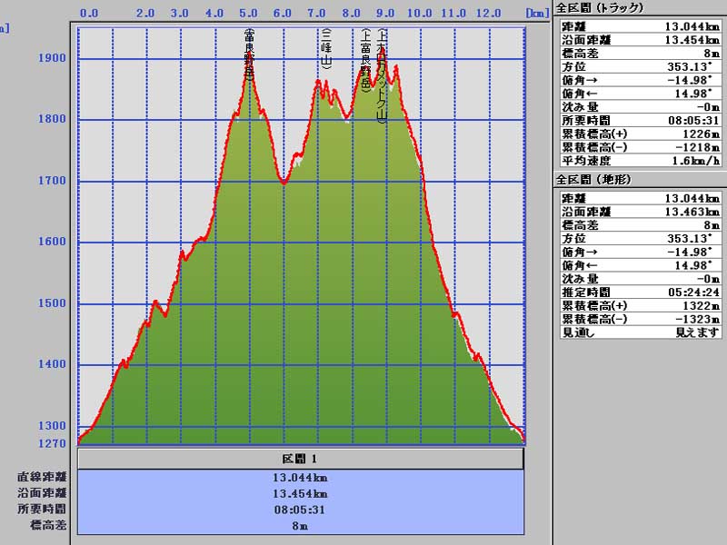Click the 13.454km 沿面距離 value under 区間 1

(x=300, y=493)
